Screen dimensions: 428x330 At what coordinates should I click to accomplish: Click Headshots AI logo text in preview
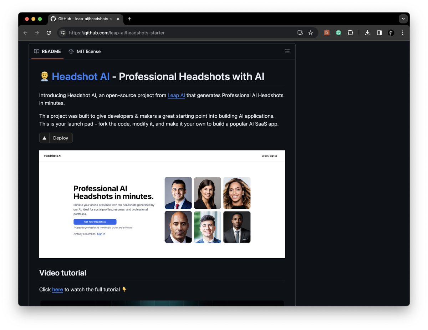coord(53,156)
